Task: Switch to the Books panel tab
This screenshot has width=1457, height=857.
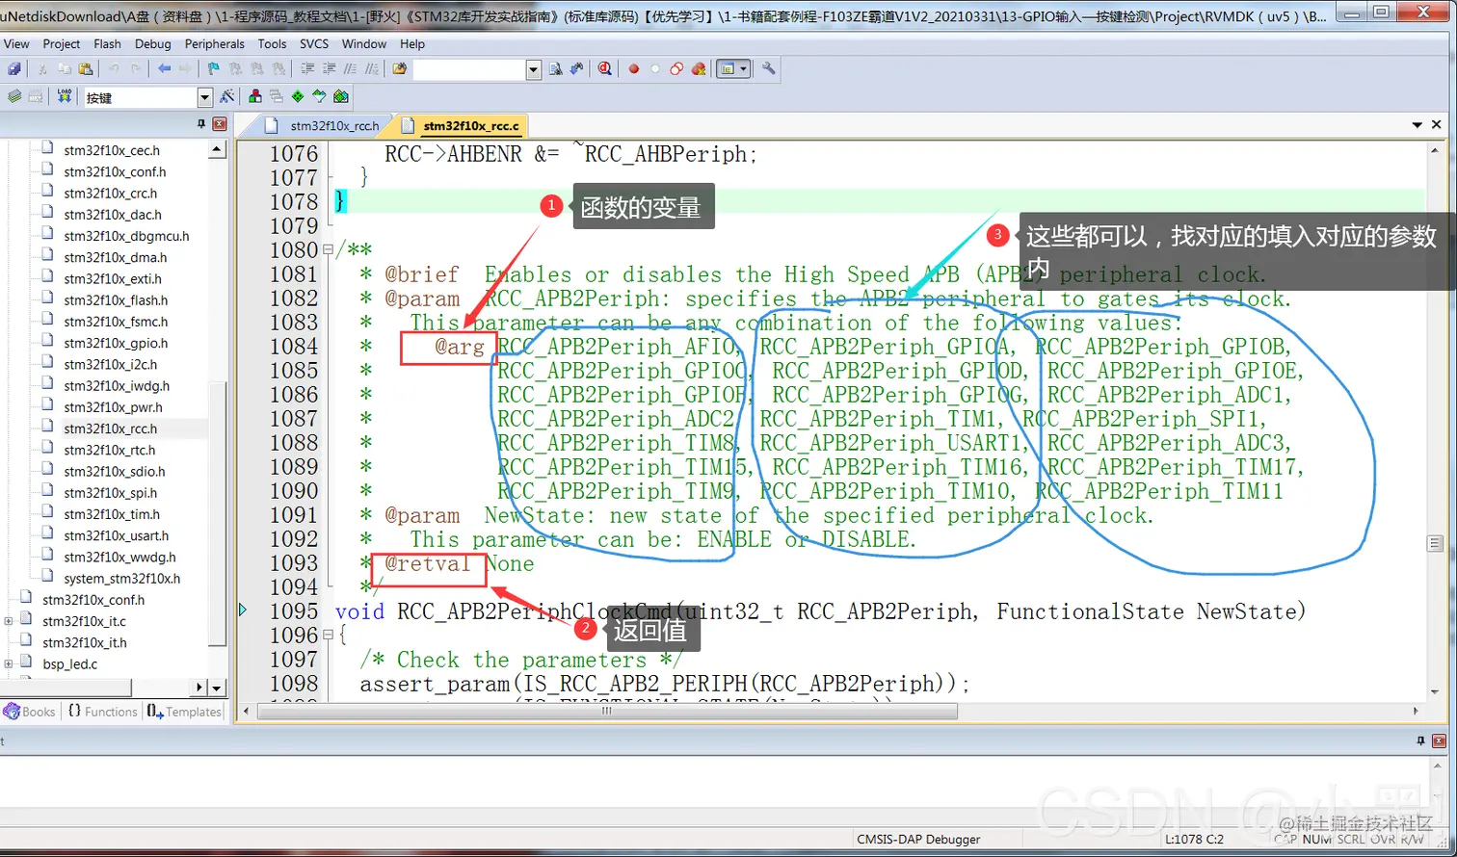Action: (x=30, y=712)
